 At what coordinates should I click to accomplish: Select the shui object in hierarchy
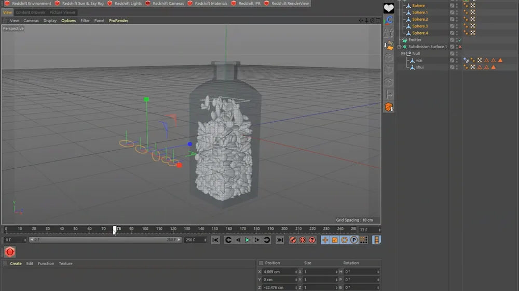(419, 67)
